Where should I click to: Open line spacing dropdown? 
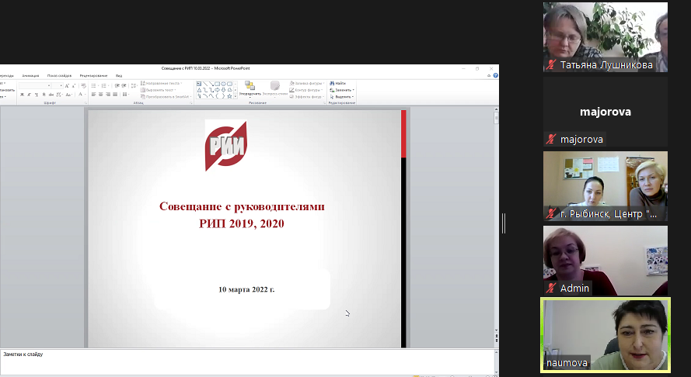[134, 86]
